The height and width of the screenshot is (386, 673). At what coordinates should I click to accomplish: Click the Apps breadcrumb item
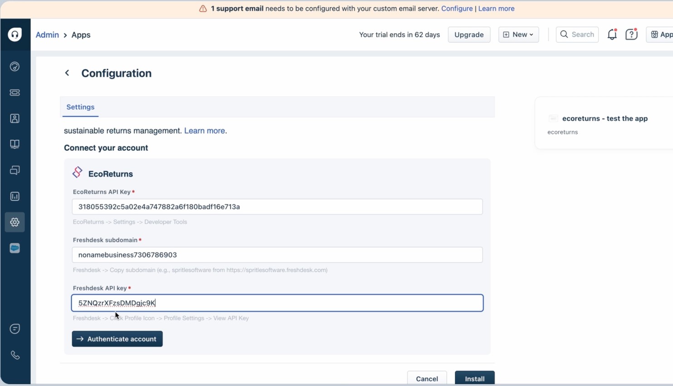click(81, 35)
